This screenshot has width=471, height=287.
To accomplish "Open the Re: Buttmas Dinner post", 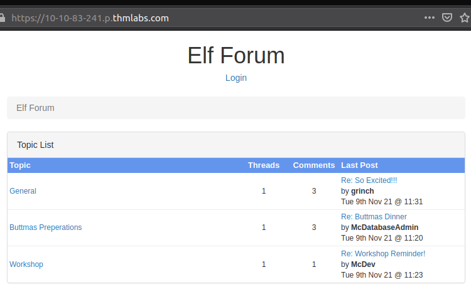I will [x=374, y=217].
